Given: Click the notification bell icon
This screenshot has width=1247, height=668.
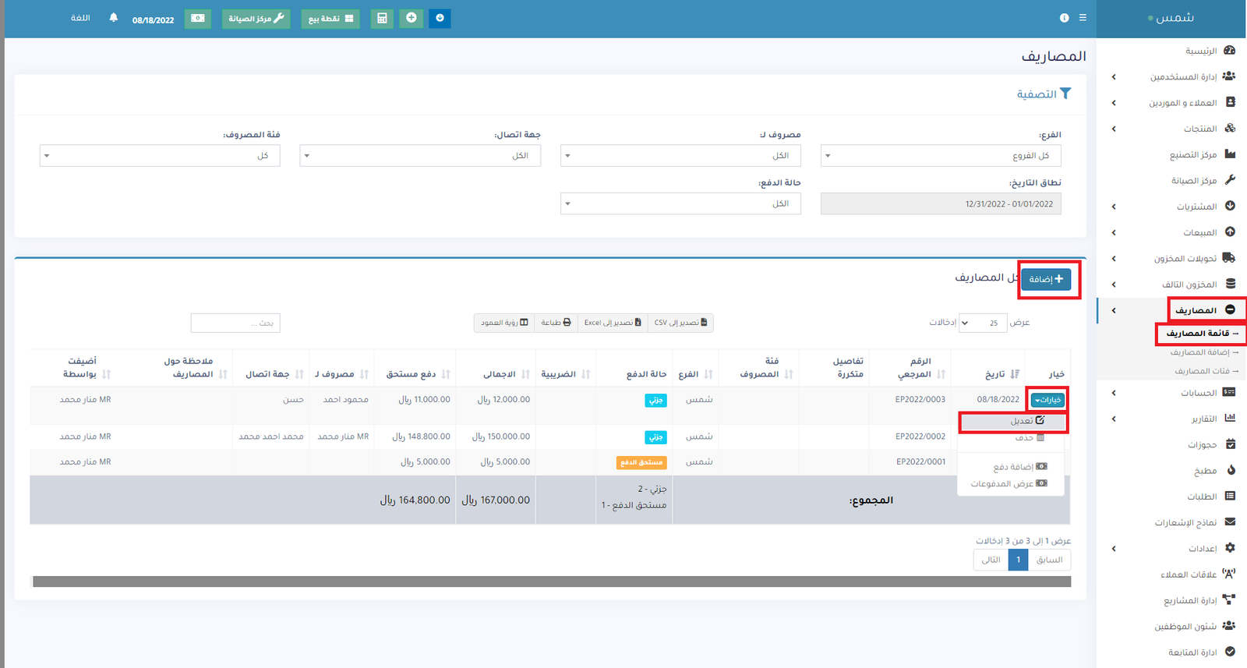Looking at the screenshot, I should point(114,18).
